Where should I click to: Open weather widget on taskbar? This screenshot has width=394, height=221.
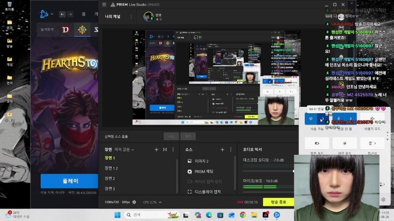click(17, 215)
